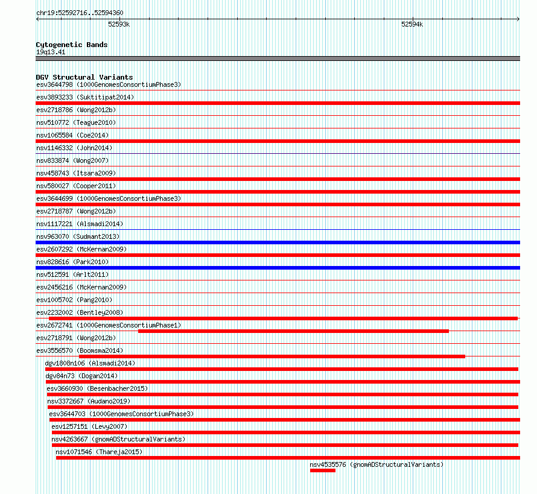Screen dimensions: 537x494
Task: Open nsv963070 (Sudmant2013) variant
Action: (78, 236)
